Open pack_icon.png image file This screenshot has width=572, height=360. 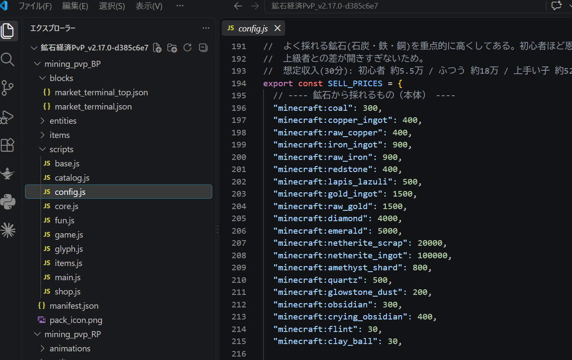76,320
